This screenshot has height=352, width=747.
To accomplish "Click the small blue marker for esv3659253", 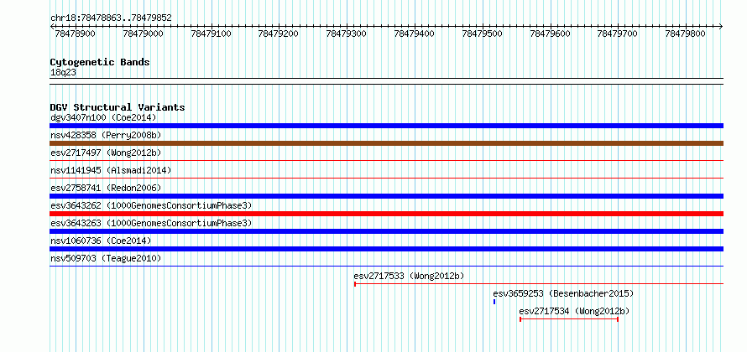I will tap(494, 302).
